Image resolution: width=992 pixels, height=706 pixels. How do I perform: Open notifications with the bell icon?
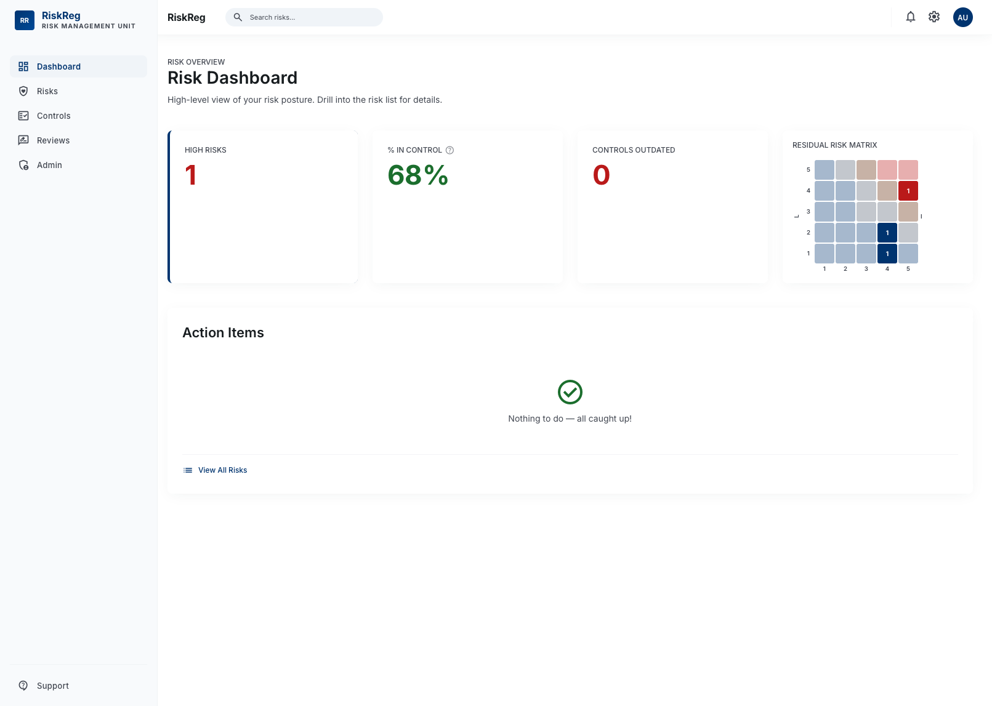pos(911,17)
